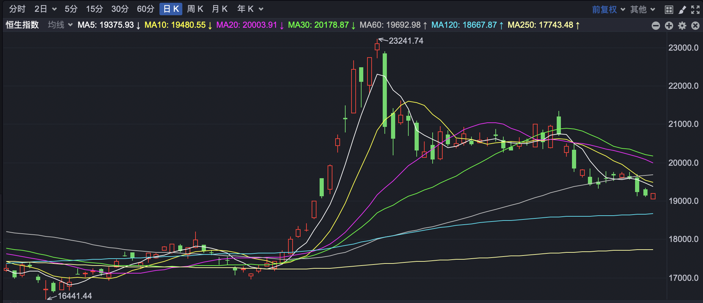The height and width of the screenshot is (303, 703).
Task: Activate the drawing pen tool icon
Action: coord(682,10)
